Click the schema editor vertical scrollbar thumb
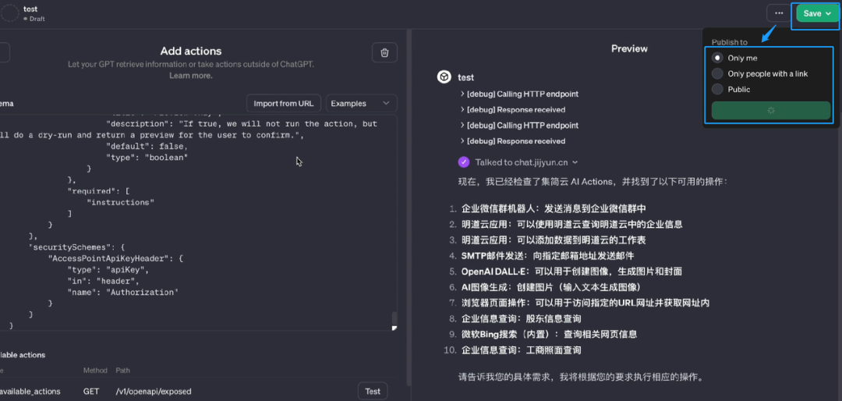 tap(394, 318)
